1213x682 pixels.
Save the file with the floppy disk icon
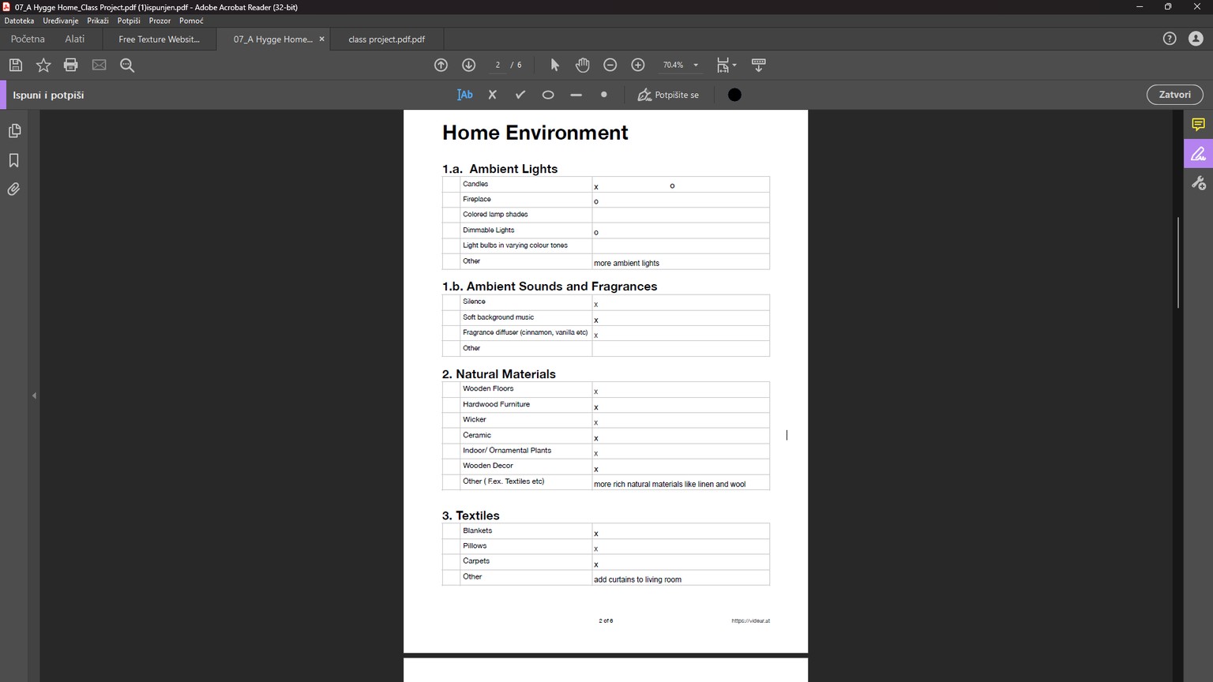tap(16, 66)
